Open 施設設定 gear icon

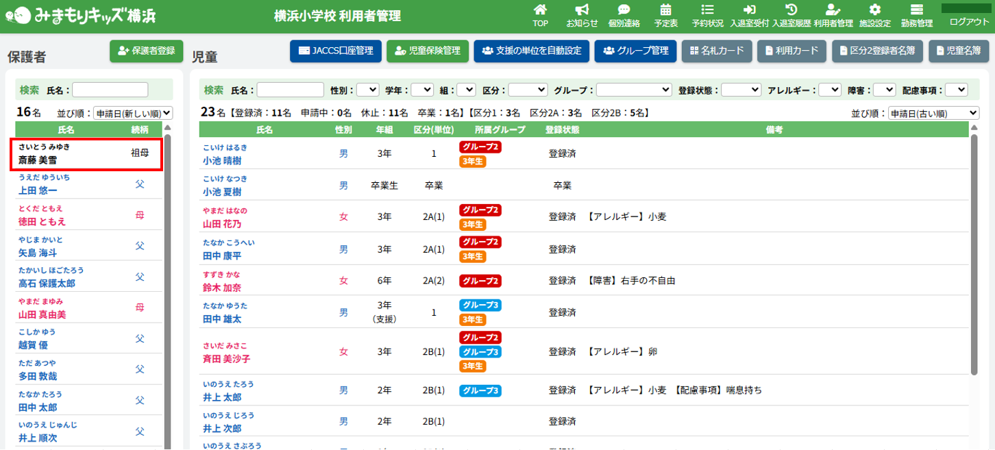click(874, 10)
